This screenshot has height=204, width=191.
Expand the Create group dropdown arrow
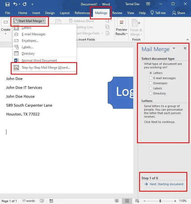pyautogui.click(x=5, y=34)
